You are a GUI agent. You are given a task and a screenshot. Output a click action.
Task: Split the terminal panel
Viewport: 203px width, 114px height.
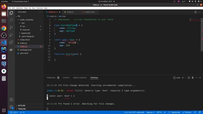tap(189, 78)
